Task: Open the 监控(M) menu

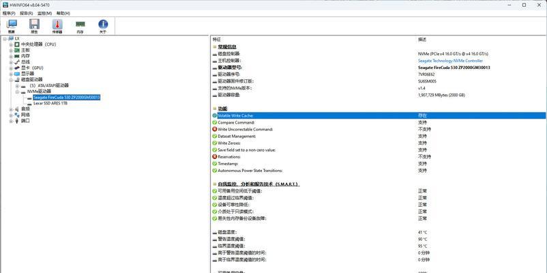Action: (x=44, y=13)
